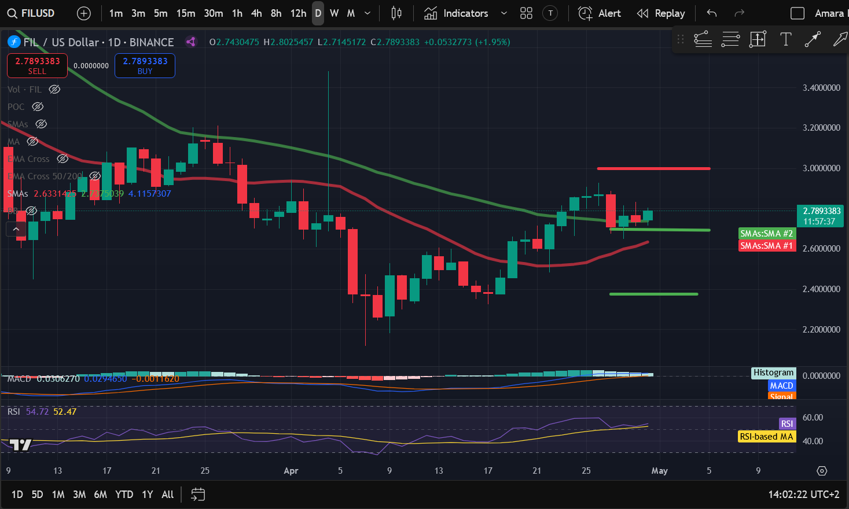Undo the last chart action
Viewport: 849px width, 509px height.
tap(712, 13)
